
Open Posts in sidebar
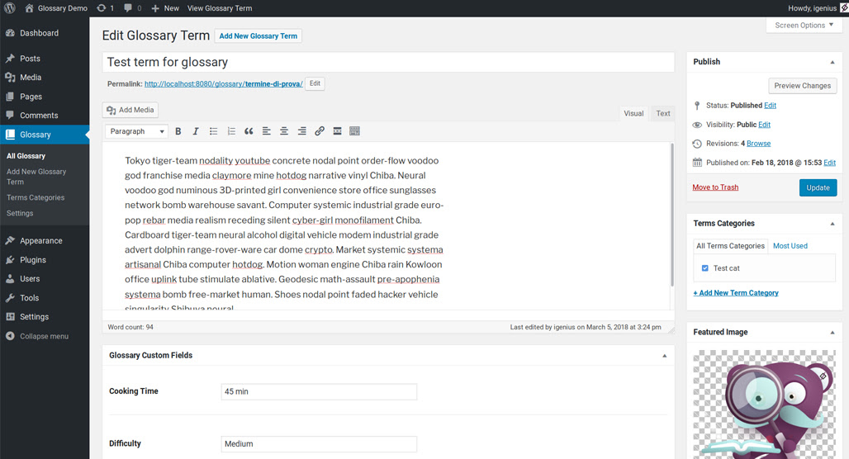coord(45,59)
